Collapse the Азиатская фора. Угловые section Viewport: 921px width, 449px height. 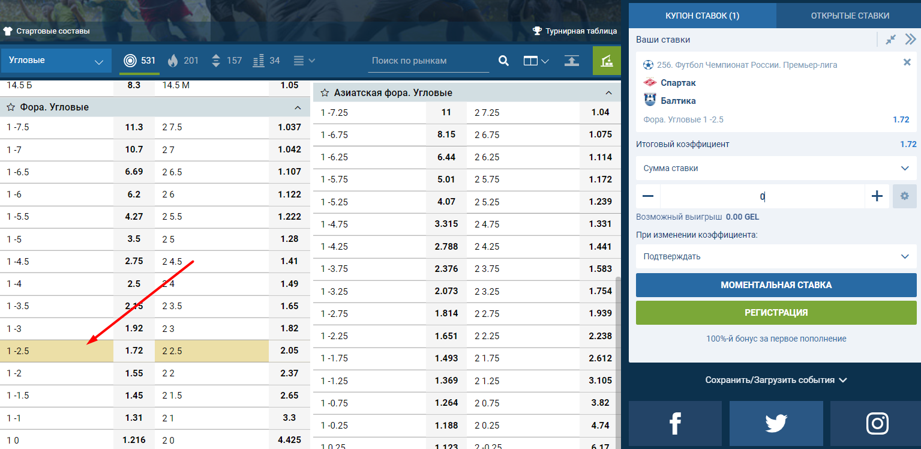coord(608,93)
